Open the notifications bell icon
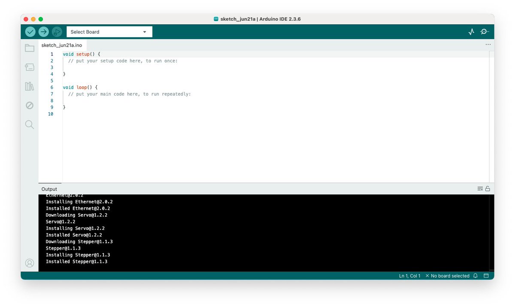Screen dimensions: 515x307 click(x=476, y=276)
